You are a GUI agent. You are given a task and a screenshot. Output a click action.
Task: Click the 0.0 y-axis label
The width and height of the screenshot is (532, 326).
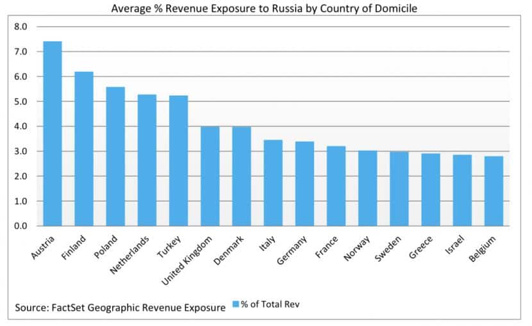tap(21, 226)
